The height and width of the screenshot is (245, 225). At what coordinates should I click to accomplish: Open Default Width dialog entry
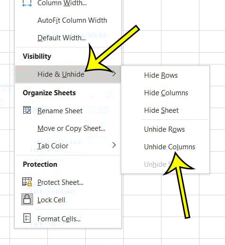point(62,38)
